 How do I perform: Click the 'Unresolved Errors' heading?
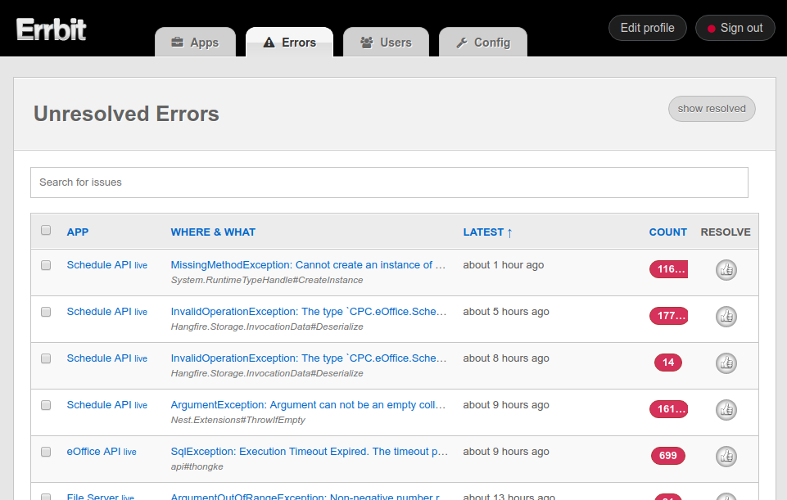[126, 114]
